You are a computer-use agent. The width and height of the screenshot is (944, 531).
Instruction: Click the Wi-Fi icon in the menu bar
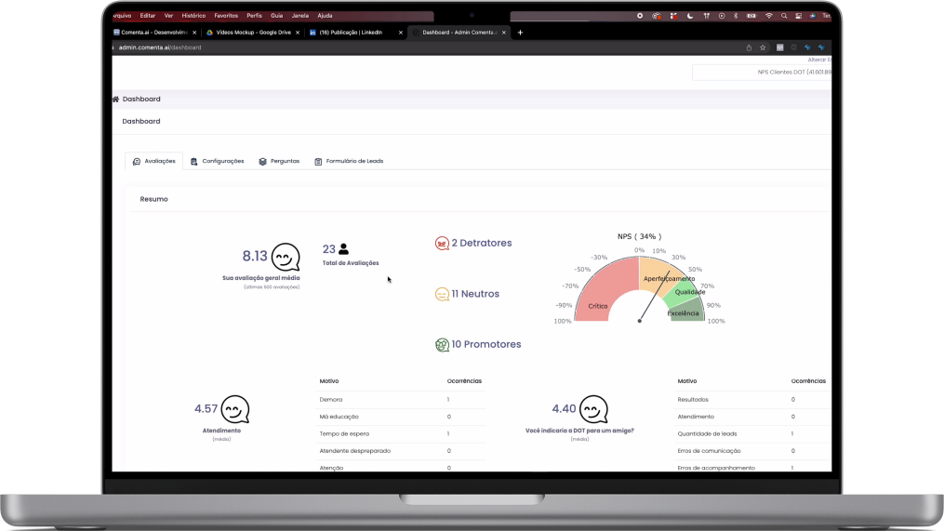click(769, 16)
